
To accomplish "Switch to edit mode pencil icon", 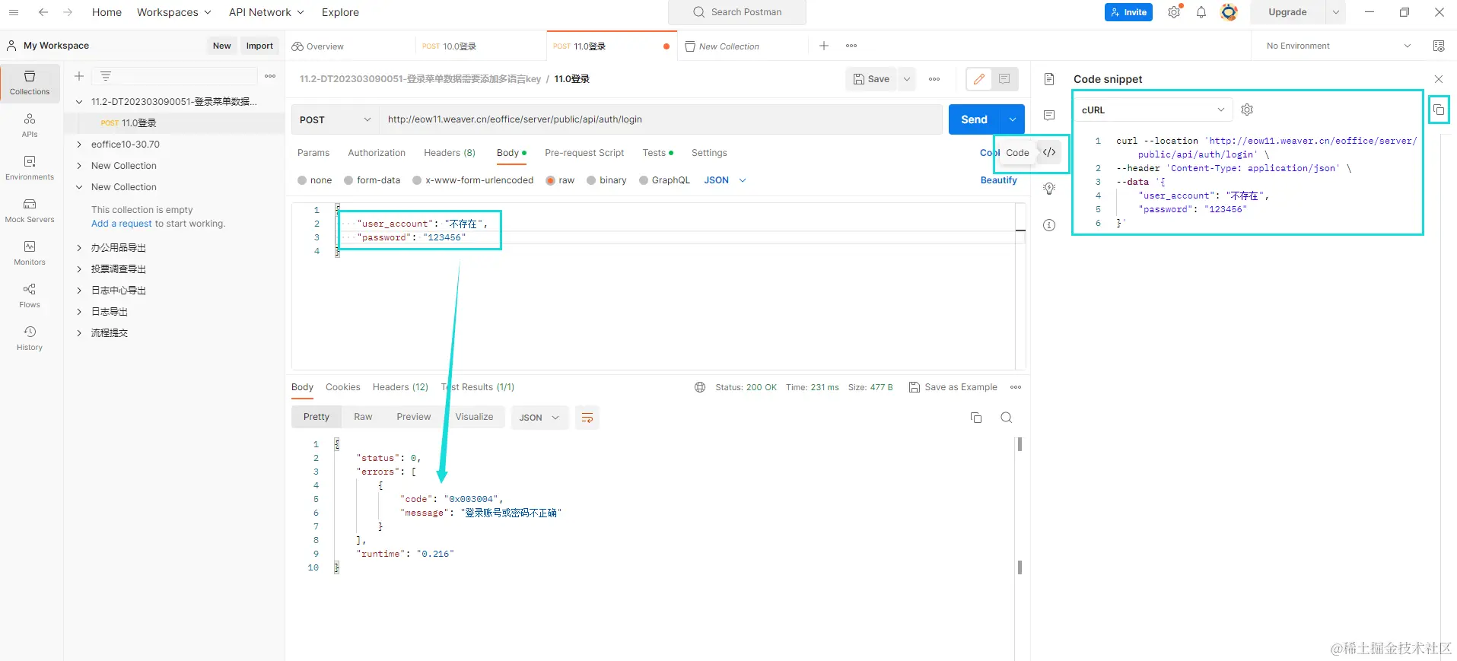I will (x=979, y=78).
